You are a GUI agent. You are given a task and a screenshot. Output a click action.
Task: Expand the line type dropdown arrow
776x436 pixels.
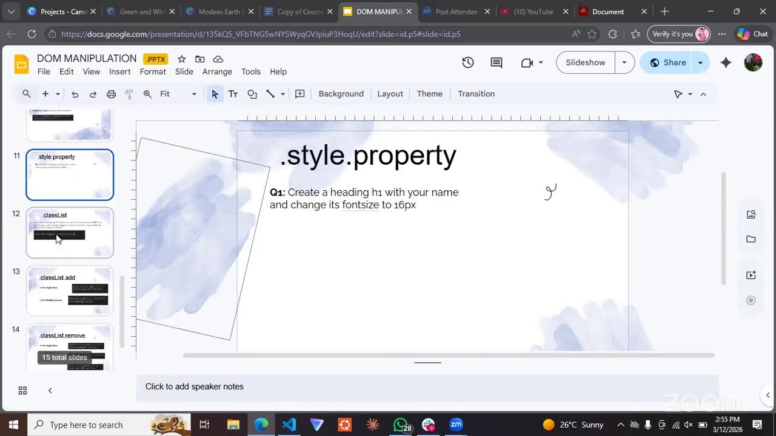(283, 94)
